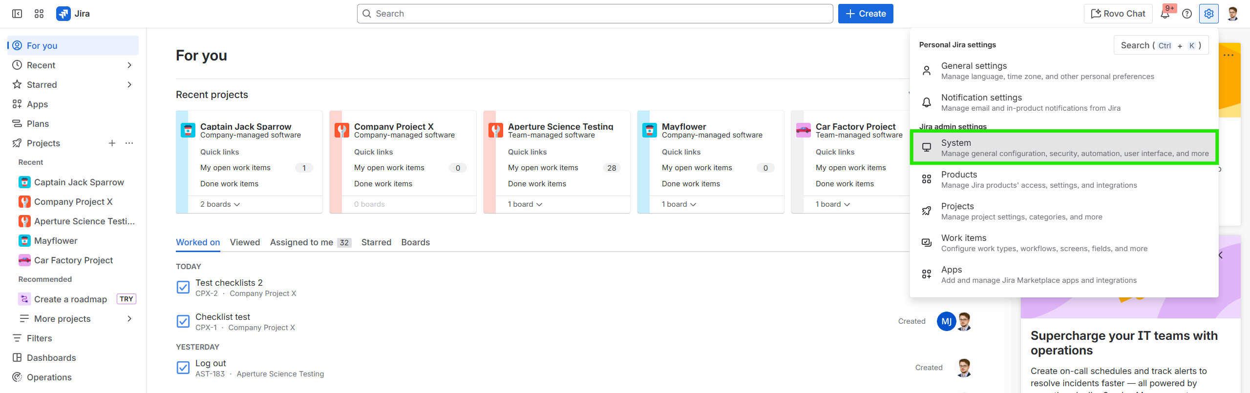This screenshot has width=1250, height=393.
Task: Open Done work items in Company Project X
Action: (383, 184)
